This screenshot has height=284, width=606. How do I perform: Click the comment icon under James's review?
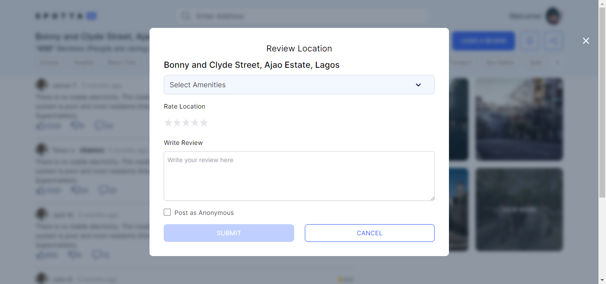tap(98, 126)
